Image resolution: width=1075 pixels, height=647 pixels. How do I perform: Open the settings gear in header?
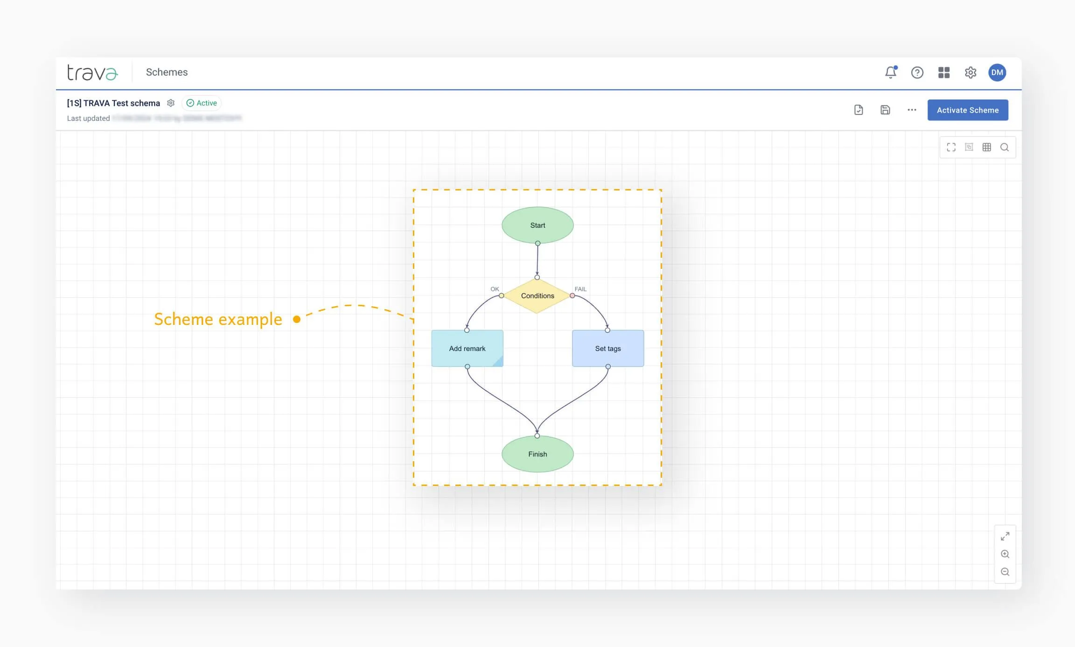pos(970,72)
